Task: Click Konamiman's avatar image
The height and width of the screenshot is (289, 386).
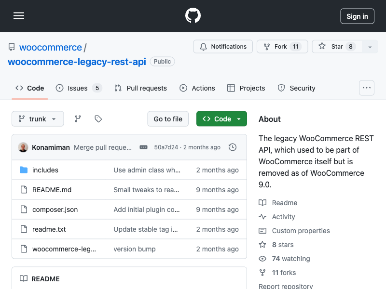Action: click(x=23, y=147)
